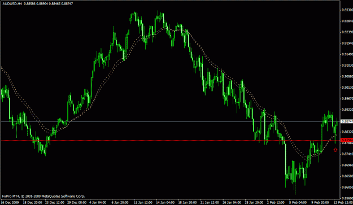Select the red up-arrow marker on chart
This screenshot has height=205, width=353.
click(x=335, y=150)
